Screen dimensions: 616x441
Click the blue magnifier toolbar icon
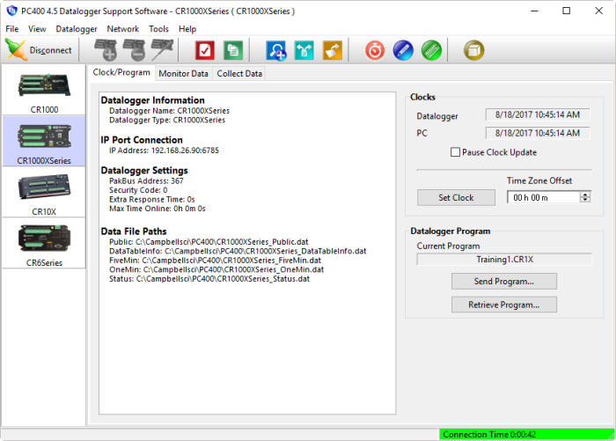pos(276,50)
